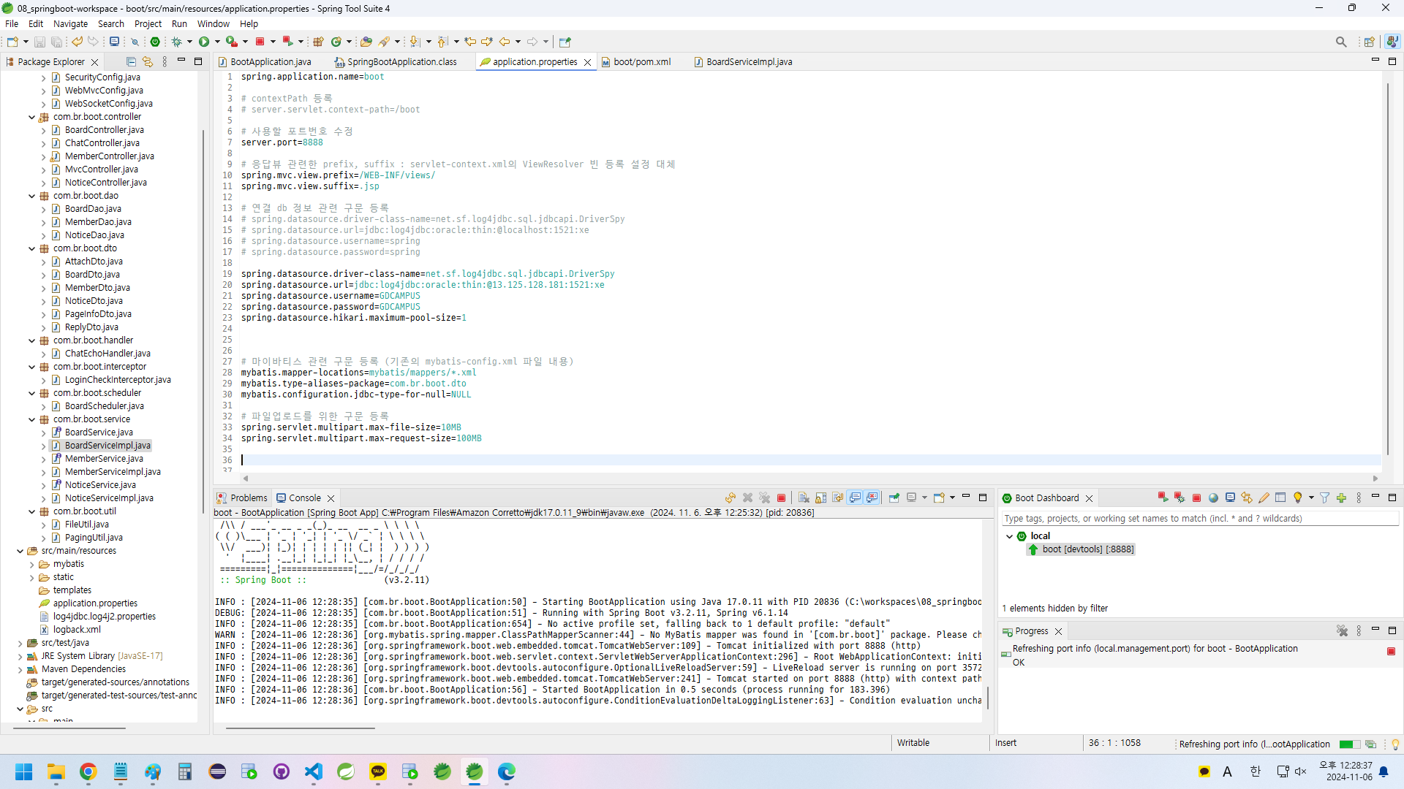1404x789 pixels.
Task: Expand the mybatis folder in resources
Action: (31, 564)
